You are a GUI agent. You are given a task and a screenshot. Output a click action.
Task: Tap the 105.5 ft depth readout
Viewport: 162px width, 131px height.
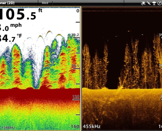coord(21,14)
